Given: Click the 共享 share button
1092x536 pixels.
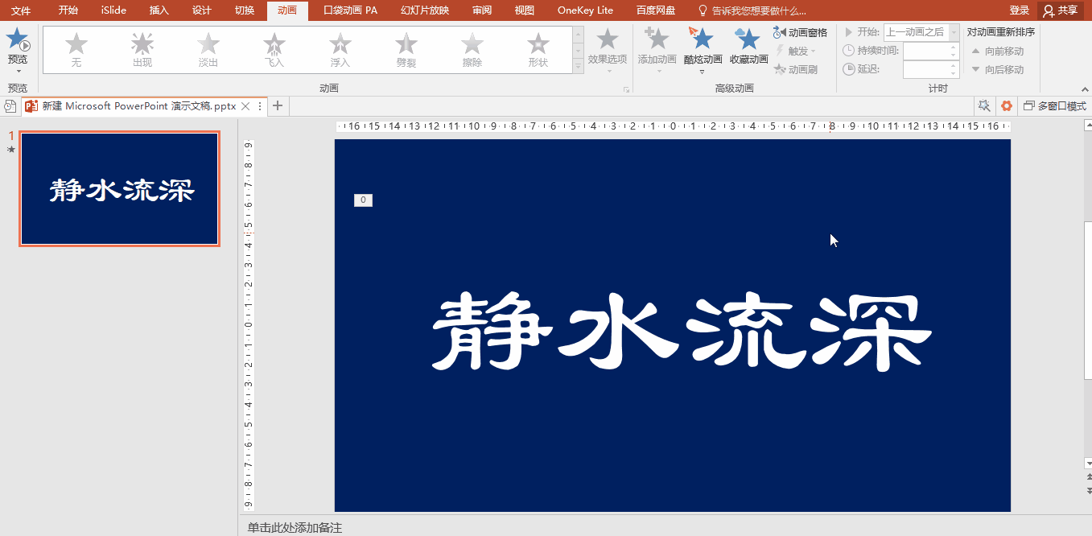Looking at the screenshot, I should coord(1060,10).
